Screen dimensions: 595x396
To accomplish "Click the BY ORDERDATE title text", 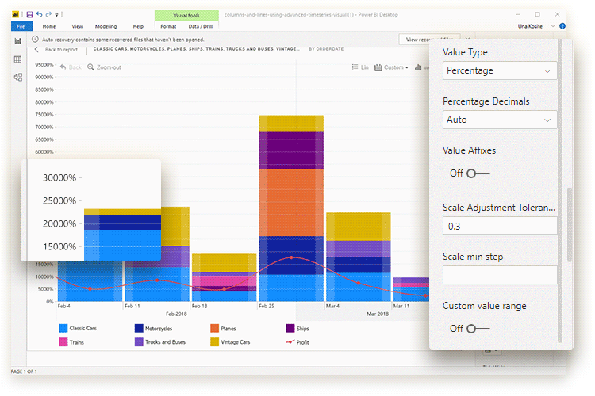I will pos(326,49).
